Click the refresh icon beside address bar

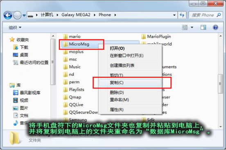[x=182, y=15]
